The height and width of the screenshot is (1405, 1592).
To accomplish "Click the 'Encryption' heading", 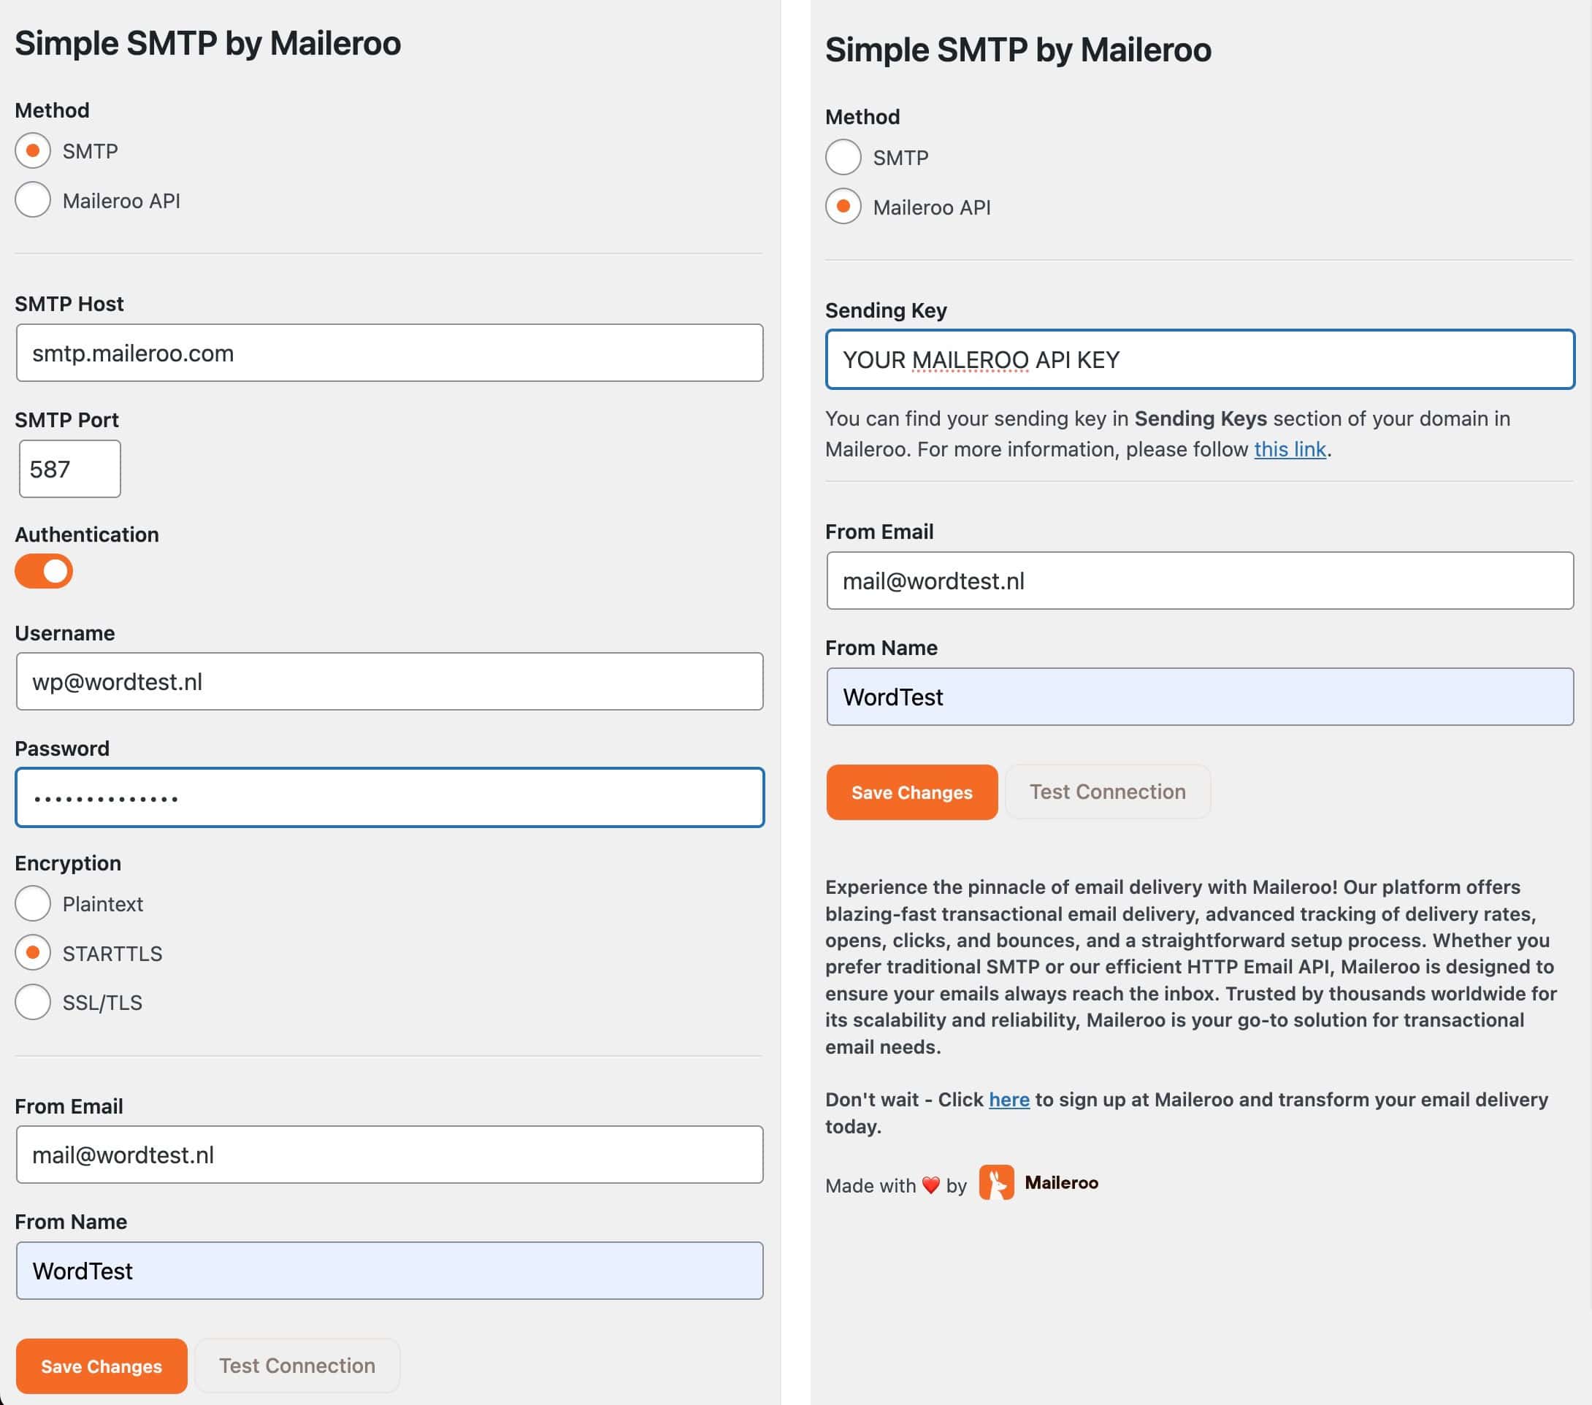I will coord(68,863).
